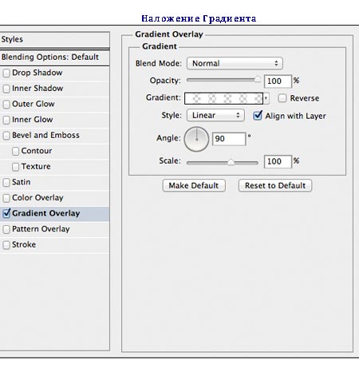Click the gradient preview swatch
359x368 pixels.
click(x=223, y=98)
